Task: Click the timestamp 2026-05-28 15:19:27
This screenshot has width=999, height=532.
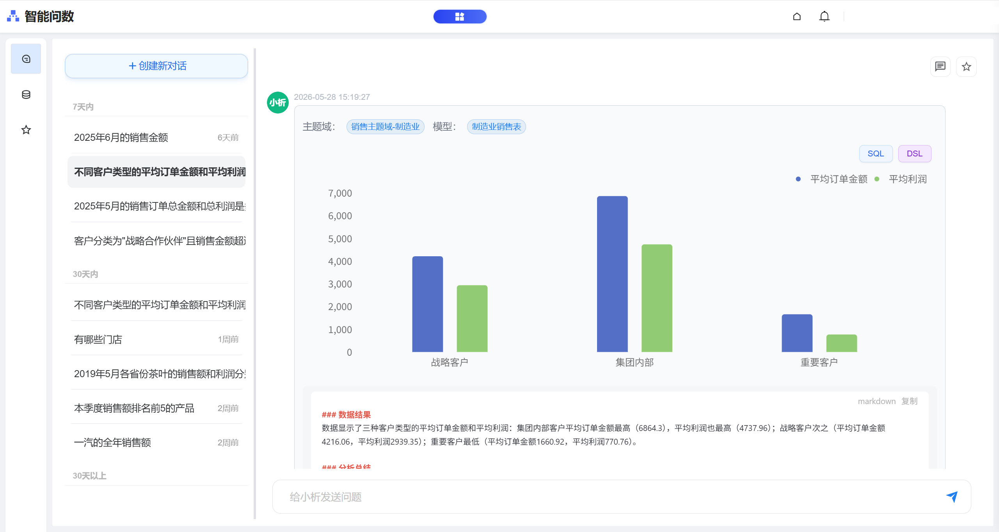Action: (x=332, y=97)
